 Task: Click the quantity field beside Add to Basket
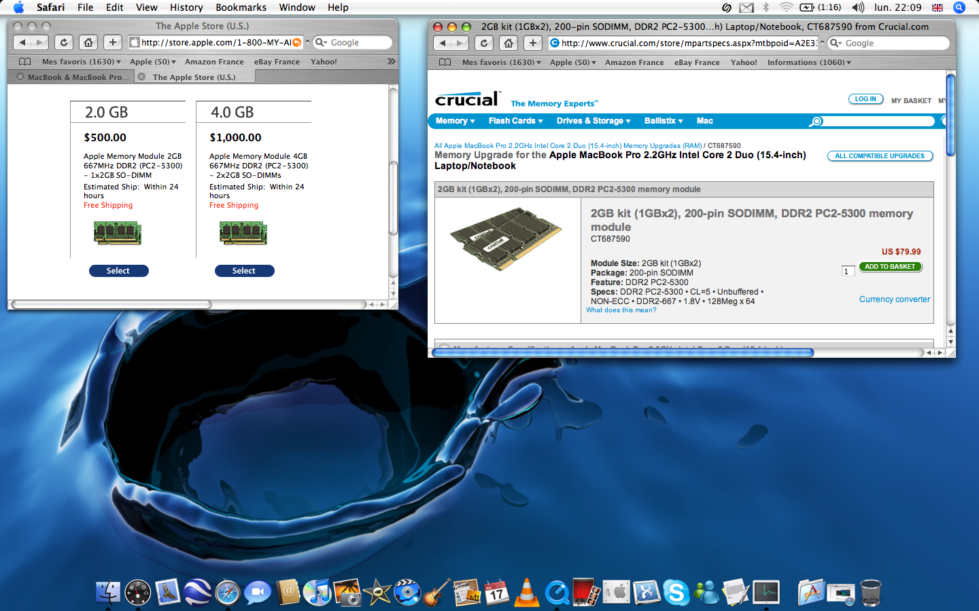[848, 272]
